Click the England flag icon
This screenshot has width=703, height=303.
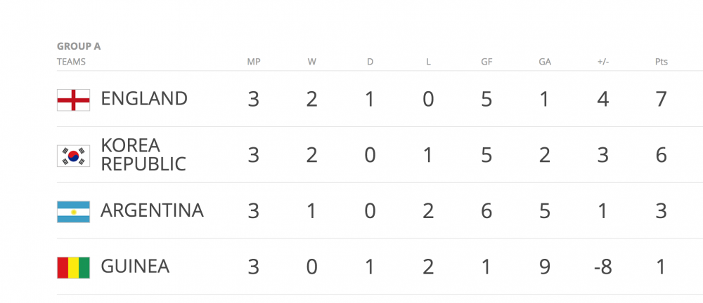coord(73,100)
